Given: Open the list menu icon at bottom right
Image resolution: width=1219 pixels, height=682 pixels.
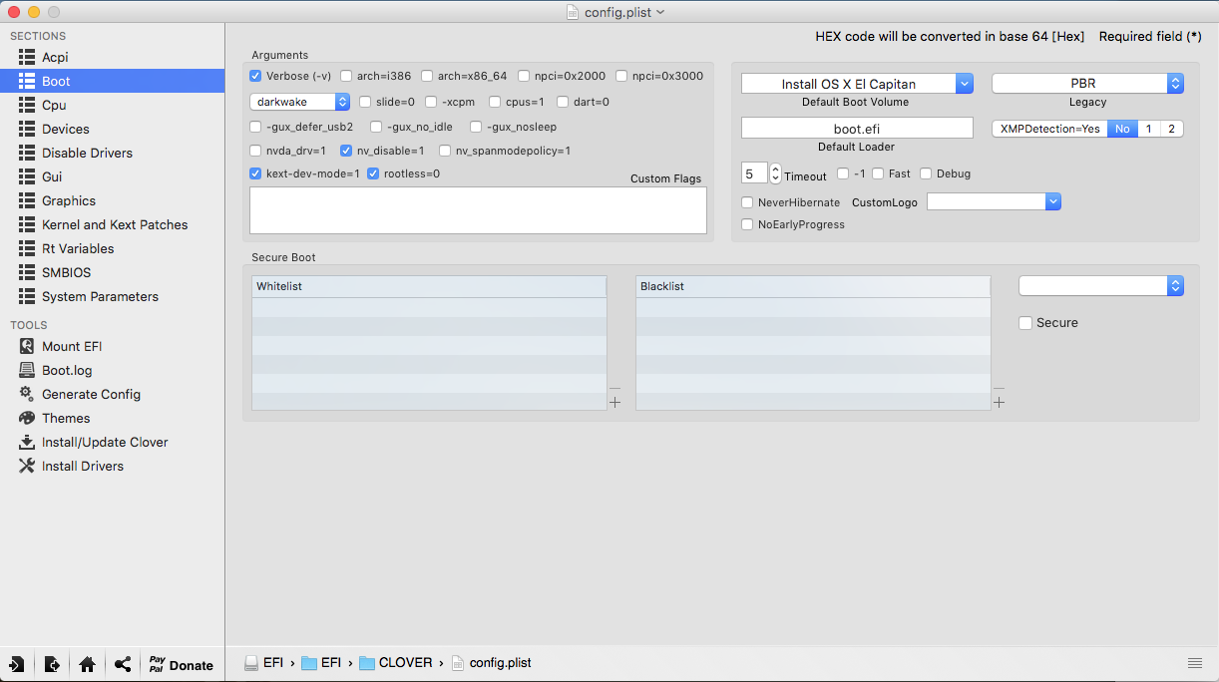Looking at the screenshot, I should click(x=1195, y=663).
